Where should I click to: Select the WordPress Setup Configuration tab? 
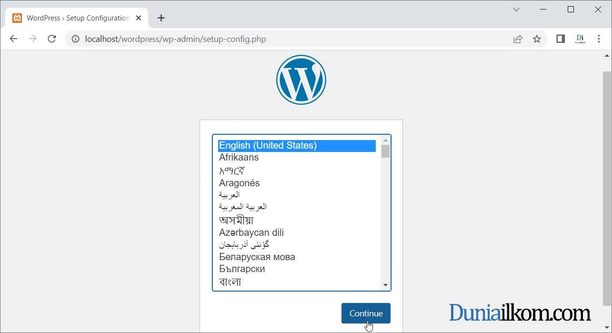[77, 18]
